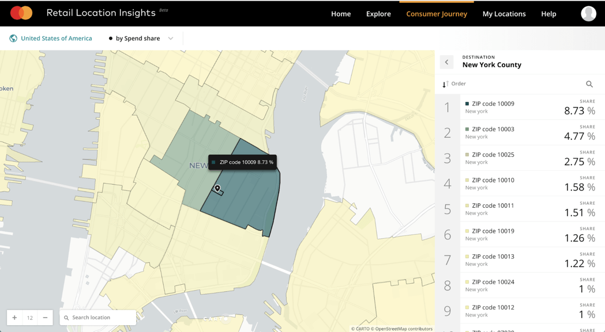
Task: Select ZIP code 10010 row
Action: coord(520,184)
